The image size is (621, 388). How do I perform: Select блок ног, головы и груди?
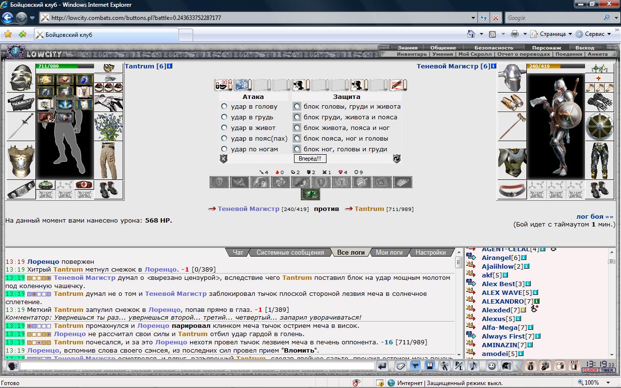tap(297, 149)
